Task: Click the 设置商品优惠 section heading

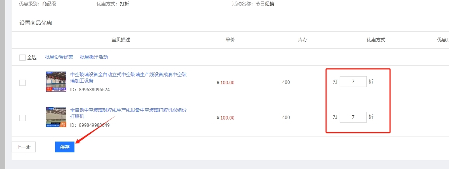Action: pyautogui.click(x=36, y=23)
